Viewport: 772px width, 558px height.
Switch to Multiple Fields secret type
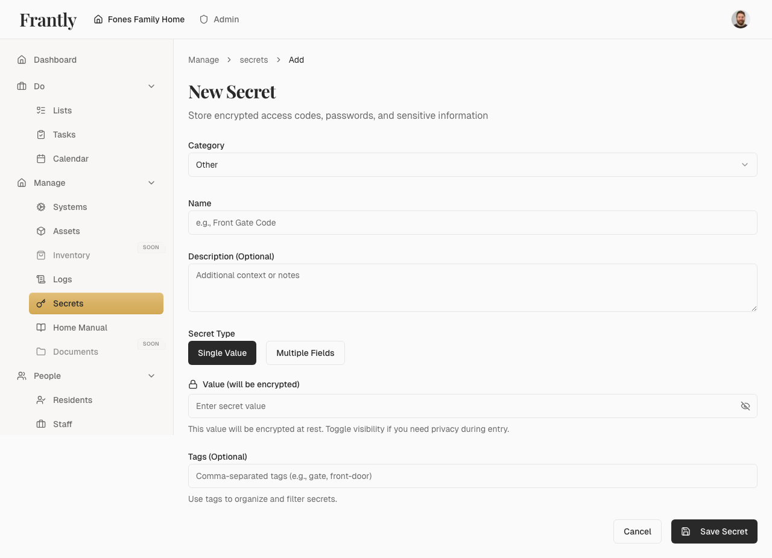[305, 352]
